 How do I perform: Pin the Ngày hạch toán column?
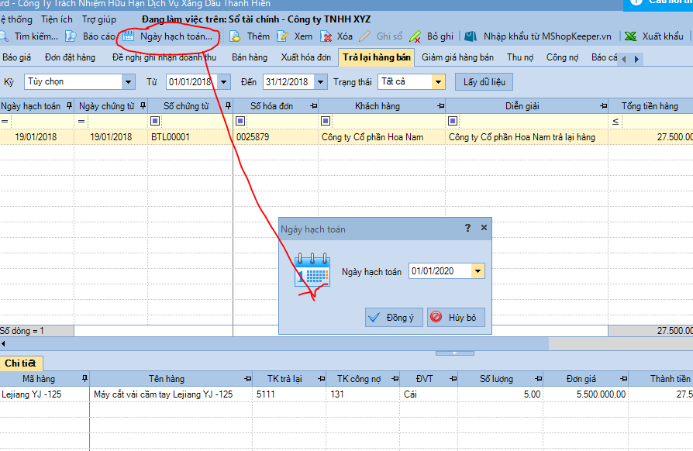pos(69,106)
